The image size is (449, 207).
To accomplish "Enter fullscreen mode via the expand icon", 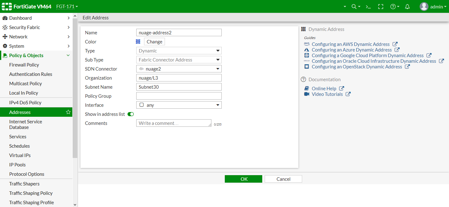I will click(381, 6).
